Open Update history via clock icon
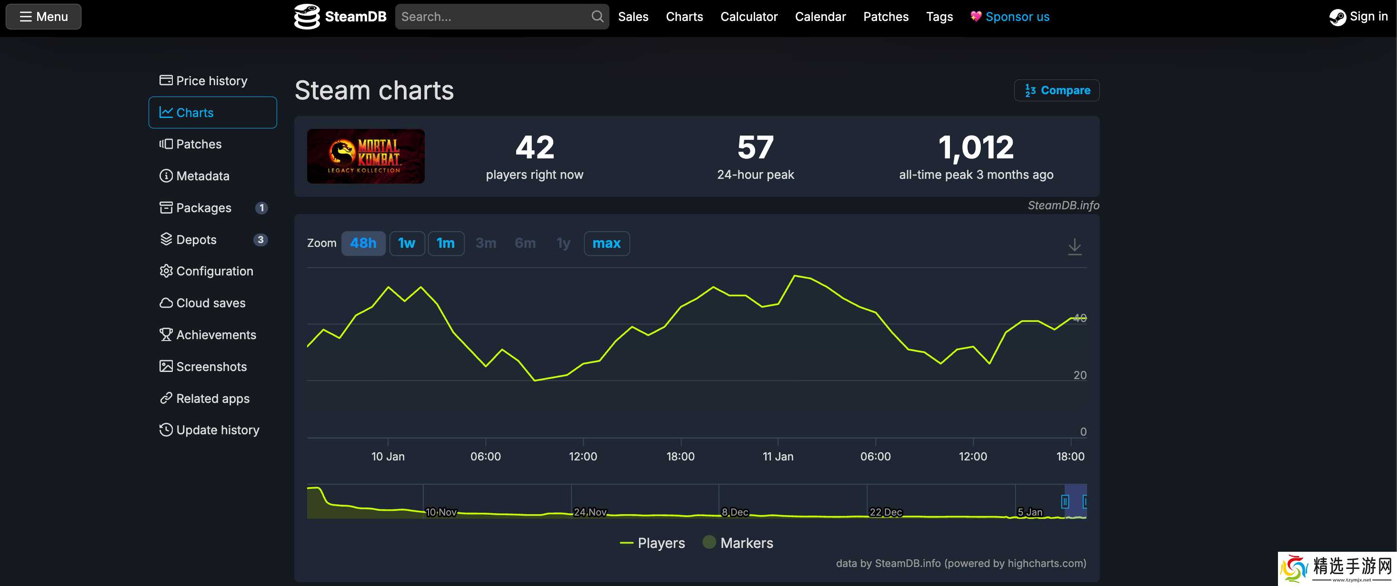 [x=165, y=430]
